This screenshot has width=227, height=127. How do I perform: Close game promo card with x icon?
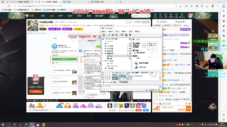point(44,77)
